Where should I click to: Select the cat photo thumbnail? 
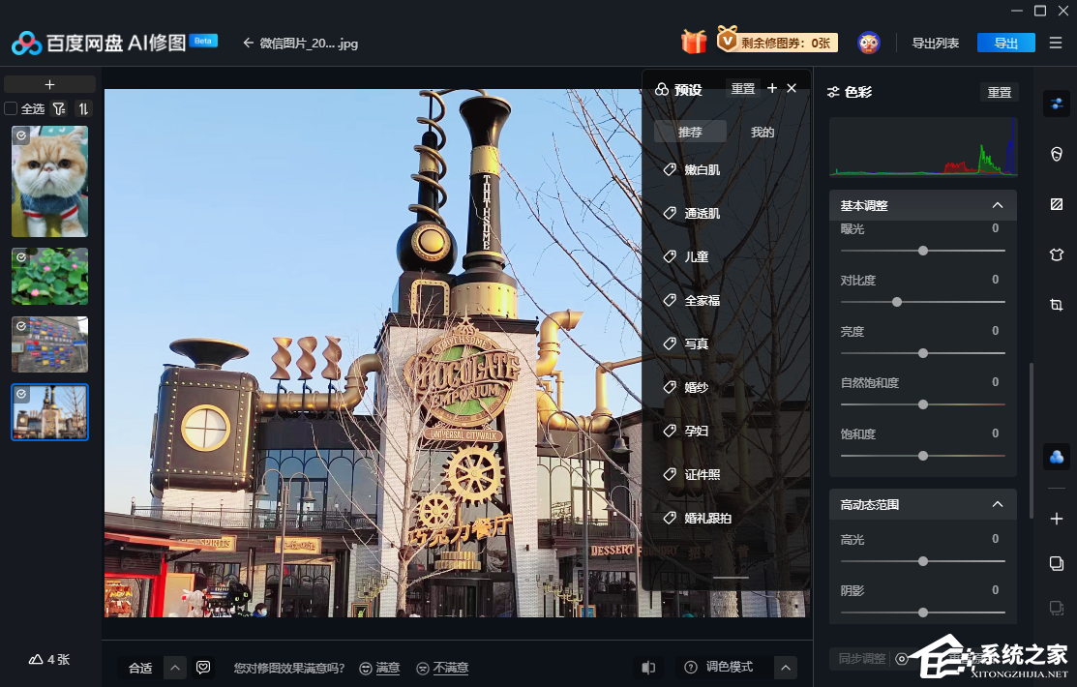click(49, 181)
